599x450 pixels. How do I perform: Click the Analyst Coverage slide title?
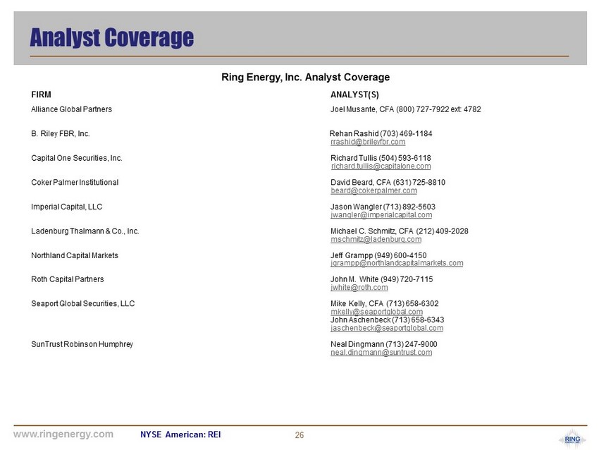tap(111, 37)
